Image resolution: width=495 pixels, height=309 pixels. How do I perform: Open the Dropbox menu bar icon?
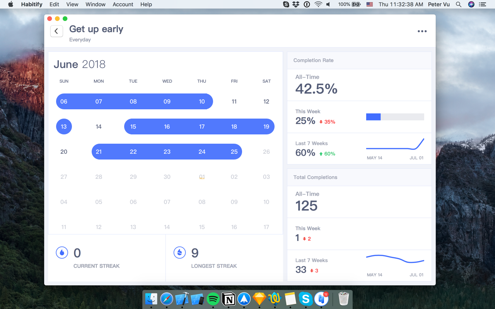[x=295, y=4]
